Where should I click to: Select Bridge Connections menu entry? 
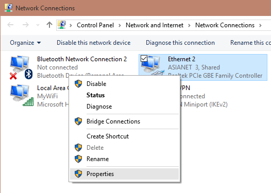[x=124, y=121]
